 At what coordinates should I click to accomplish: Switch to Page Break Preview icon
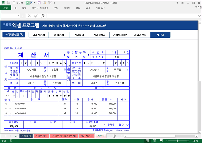(161, 141)
